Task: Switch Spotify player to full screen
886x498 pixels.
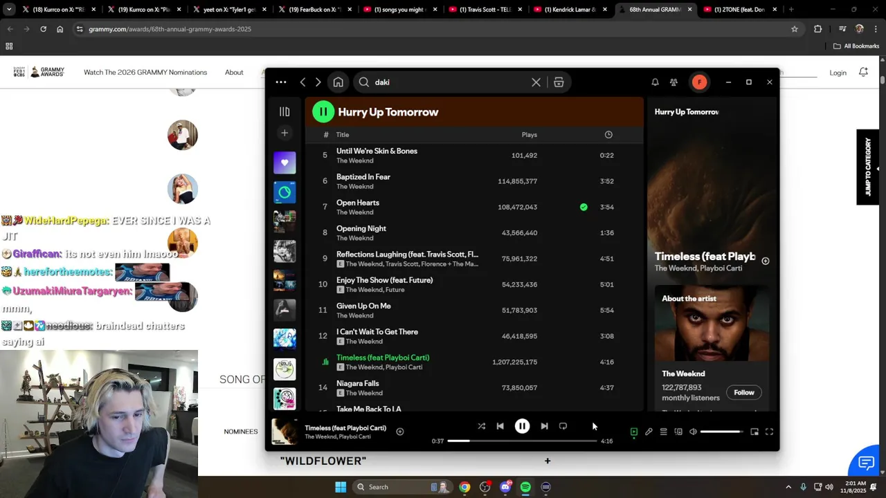Action: pyautogui.click(x=769, y=432)
